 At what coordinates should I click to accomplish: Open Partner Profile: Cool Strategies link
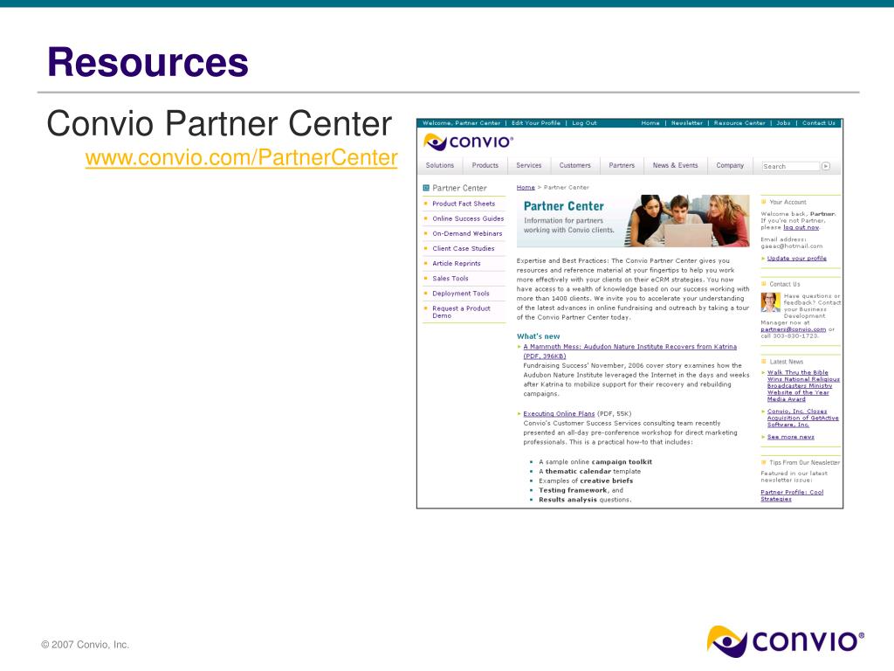coord(792,495)
